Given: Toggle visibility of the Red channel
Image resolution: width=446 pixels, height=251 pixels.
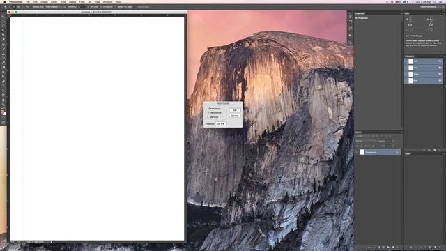Looking at the screenshot, I should click(x=406, y=68).
